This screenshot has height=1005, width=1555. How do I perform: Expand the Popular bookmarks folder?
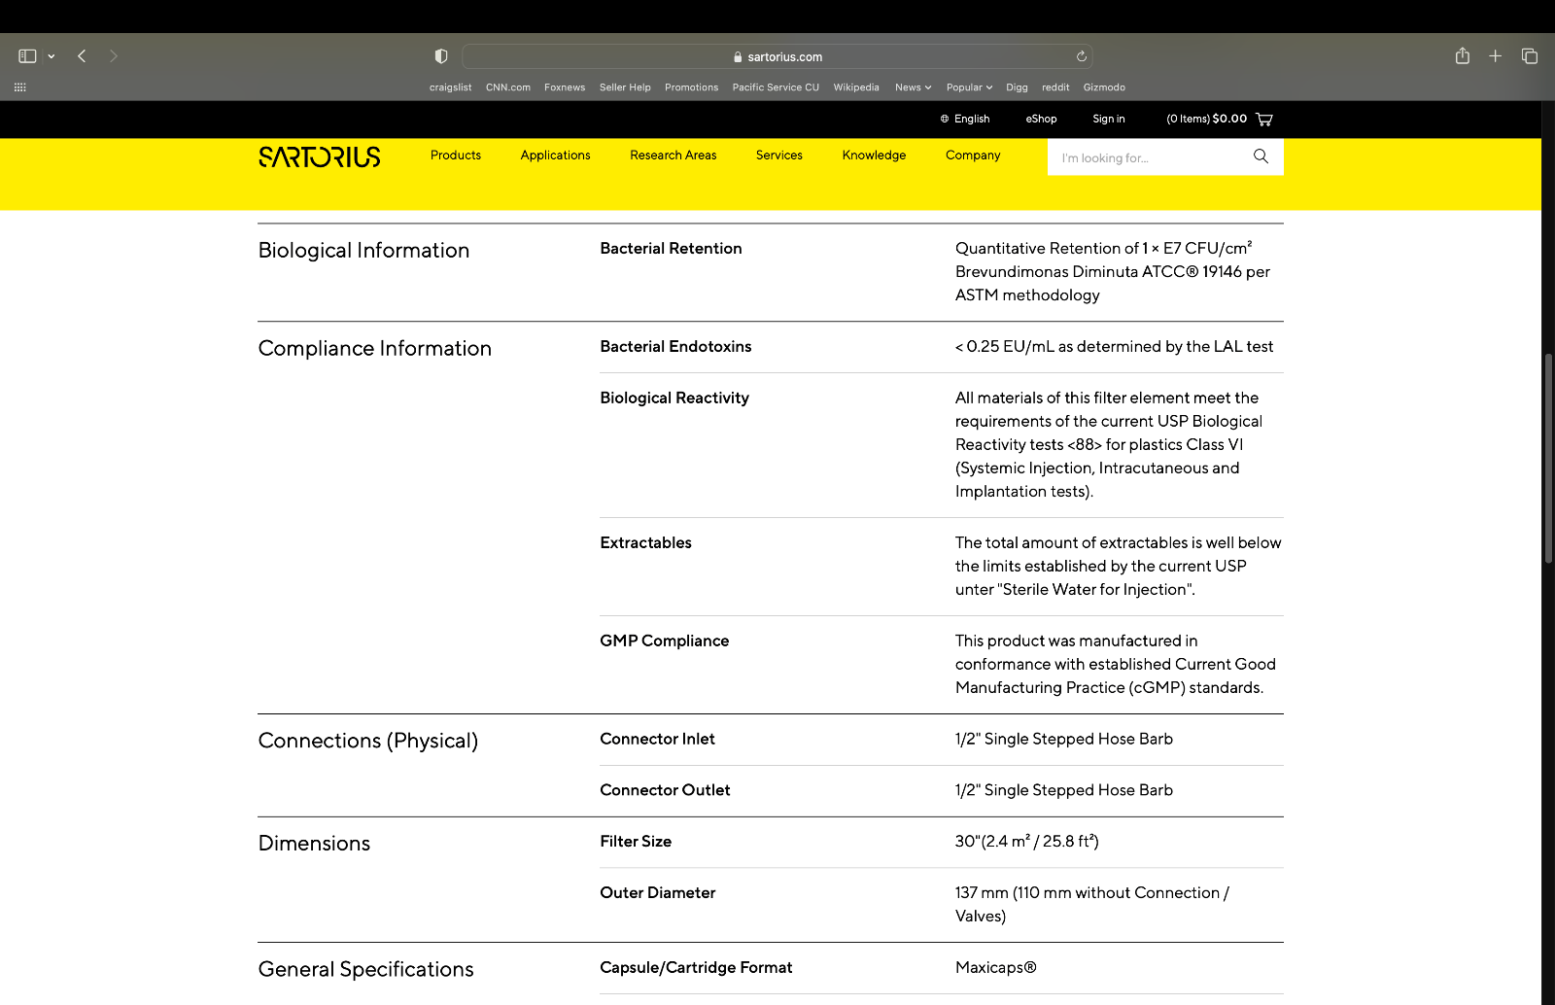(x=969, y=87)
